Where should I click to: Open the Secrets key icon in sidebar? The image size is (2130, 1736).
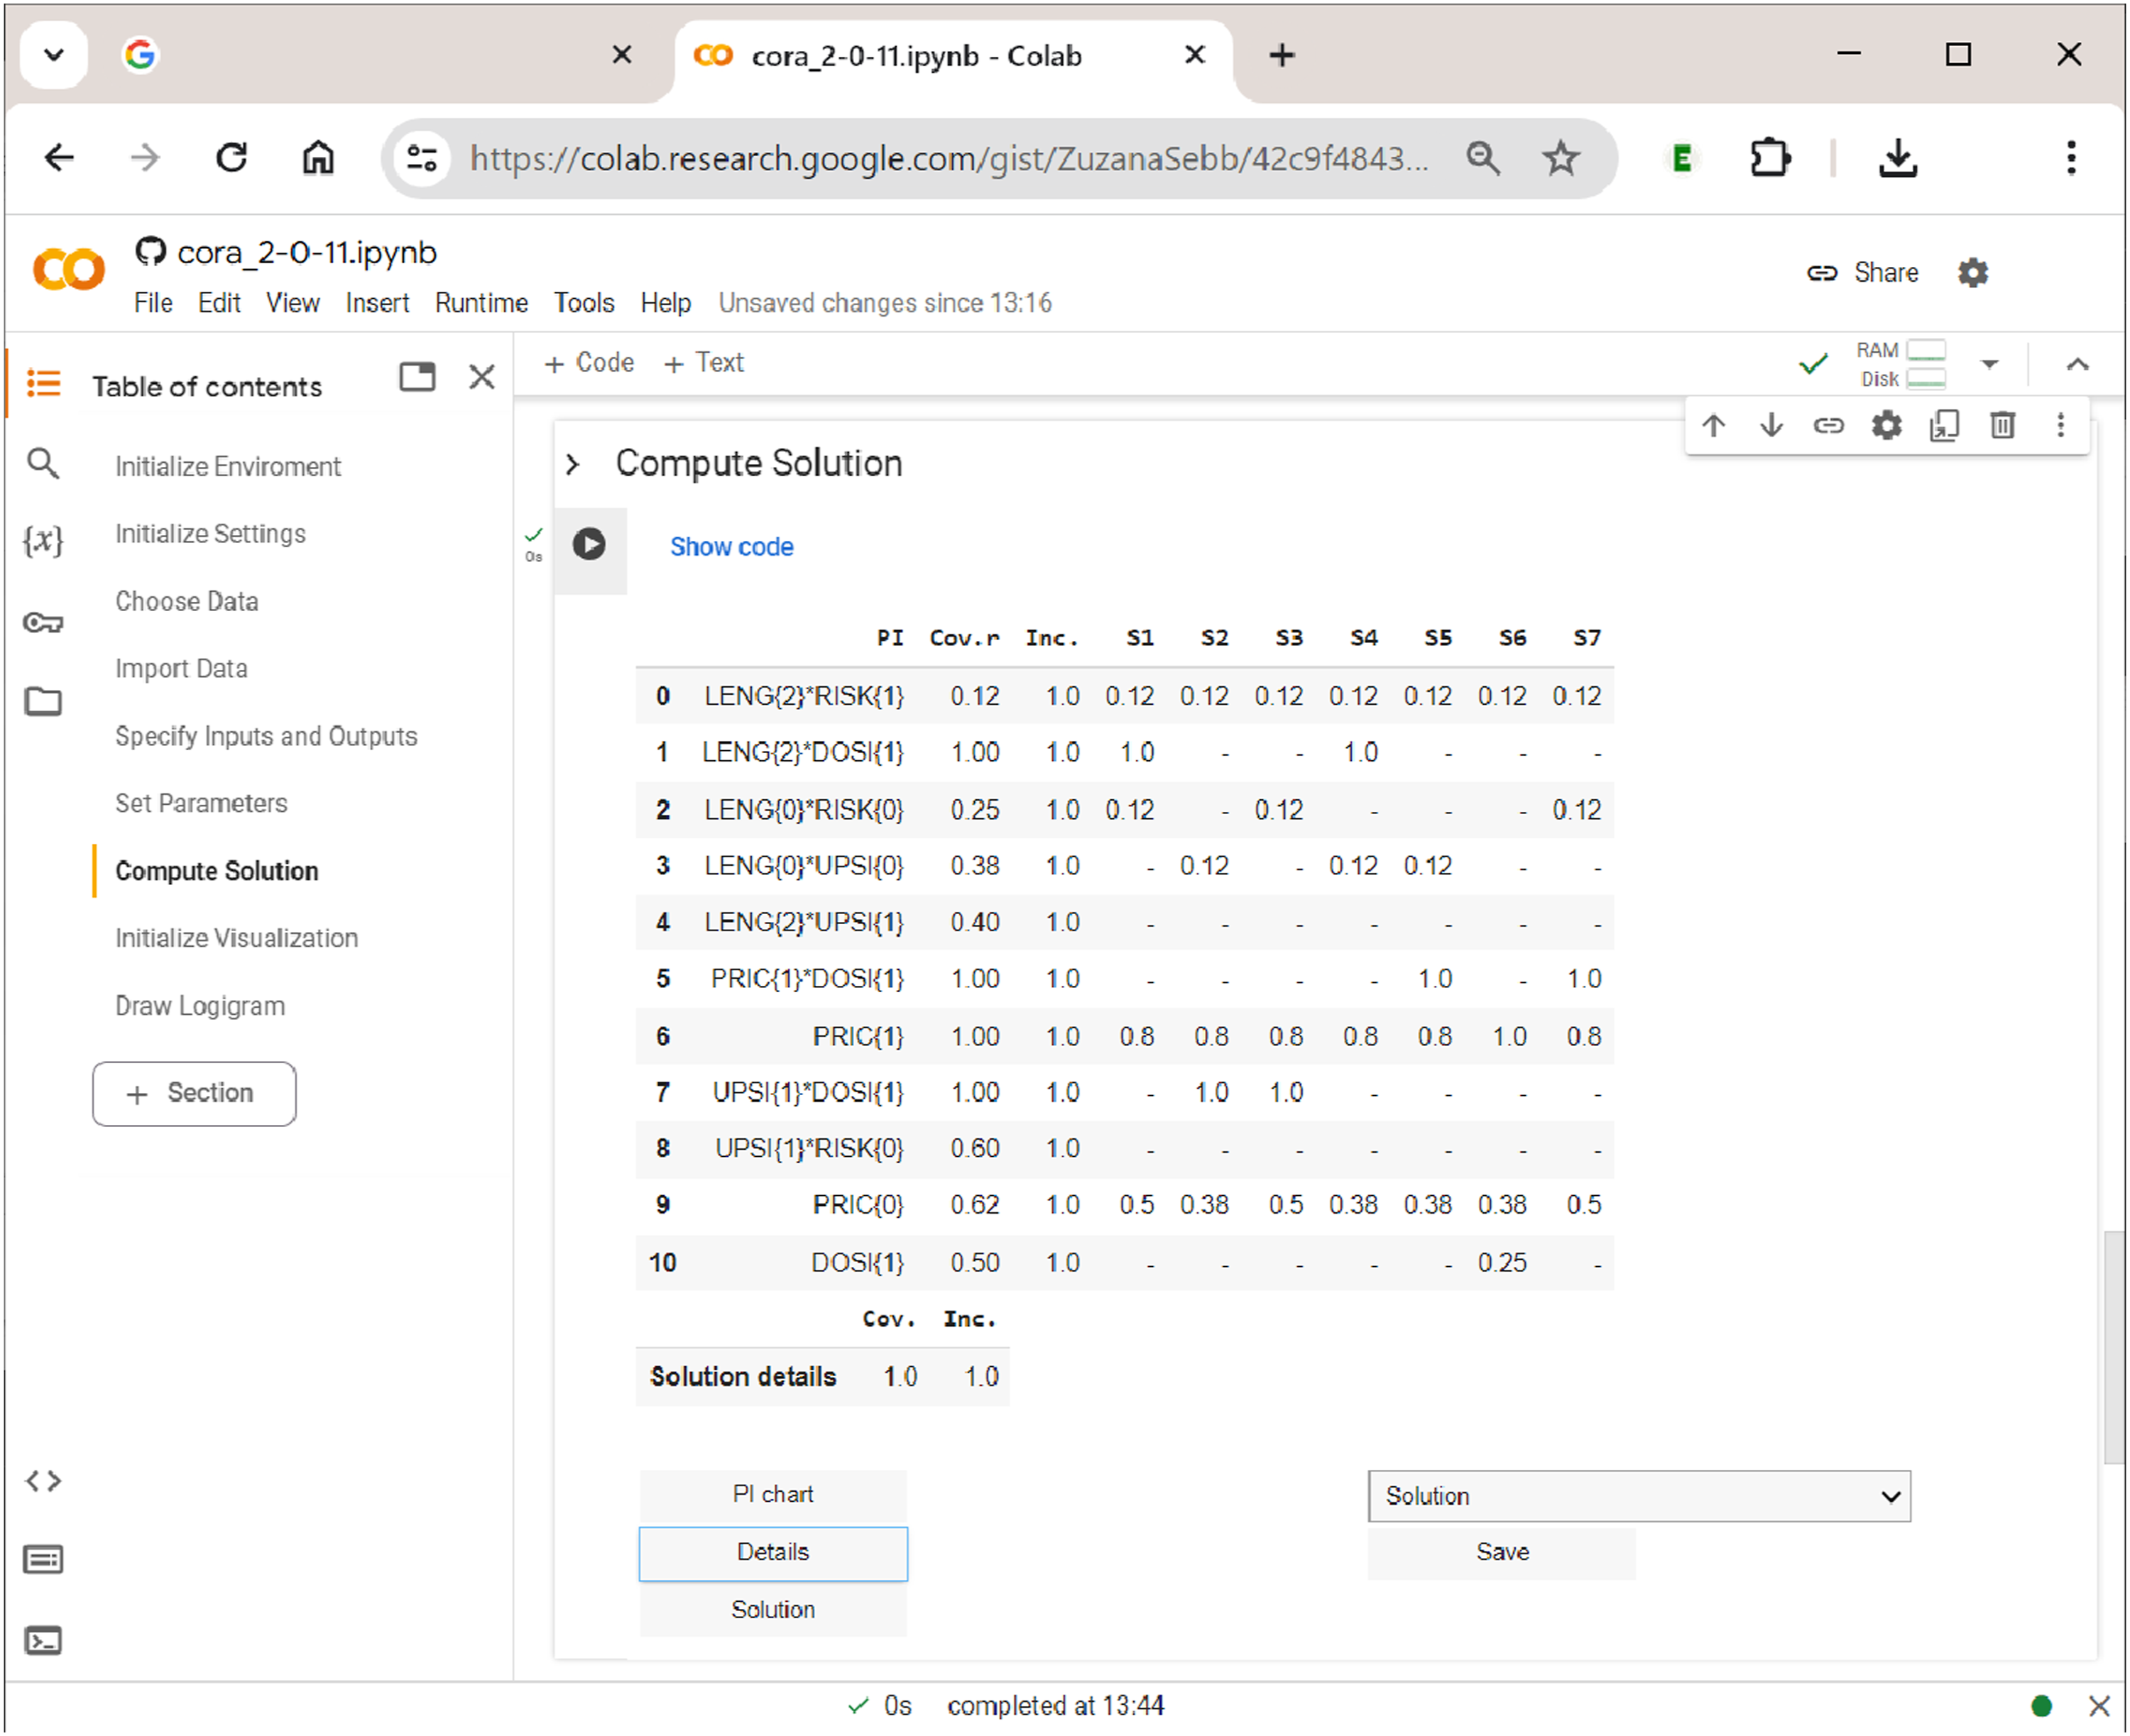(43, 622)
